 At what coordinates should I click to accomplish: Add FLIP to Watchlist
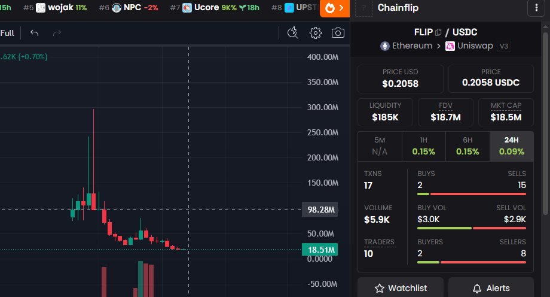[401, 288]
